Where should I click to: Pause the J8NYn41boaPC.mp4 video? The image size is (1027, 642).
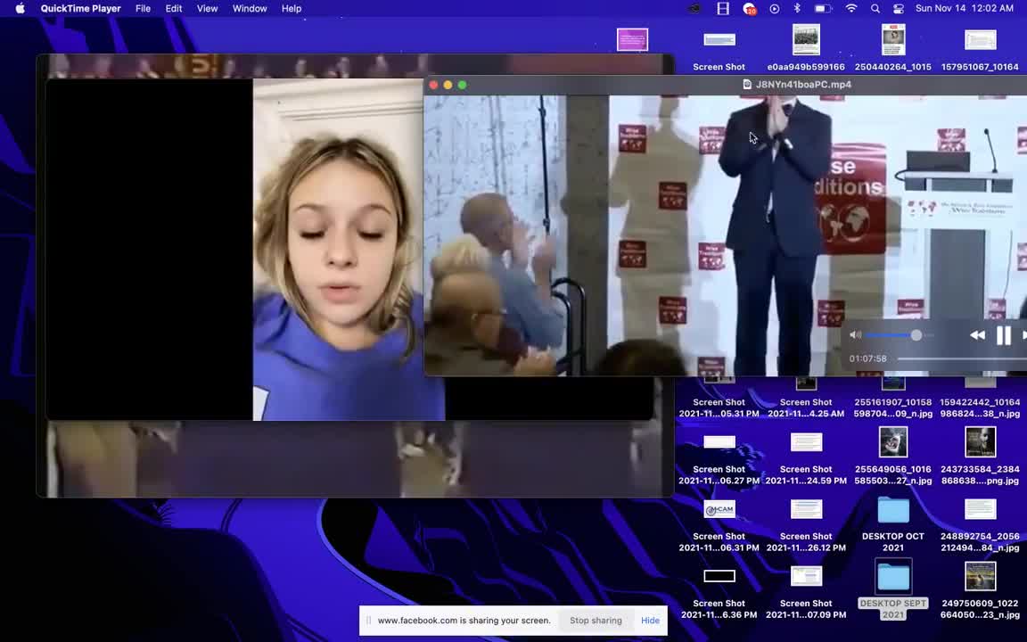tap(1003, 335)
